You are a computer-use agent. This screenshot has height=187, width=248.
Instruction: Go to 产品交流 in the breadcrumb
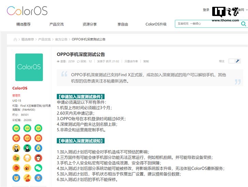click(x=44, y=39)
